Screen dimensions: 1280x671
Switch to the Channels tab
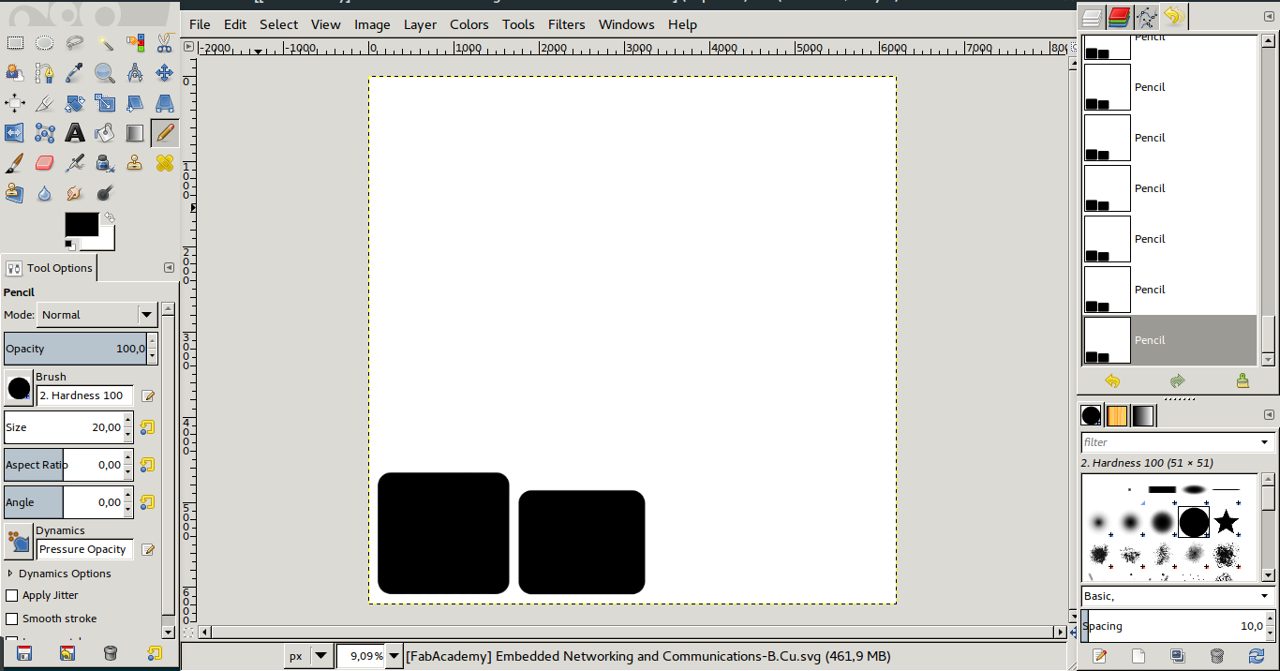1119,17
